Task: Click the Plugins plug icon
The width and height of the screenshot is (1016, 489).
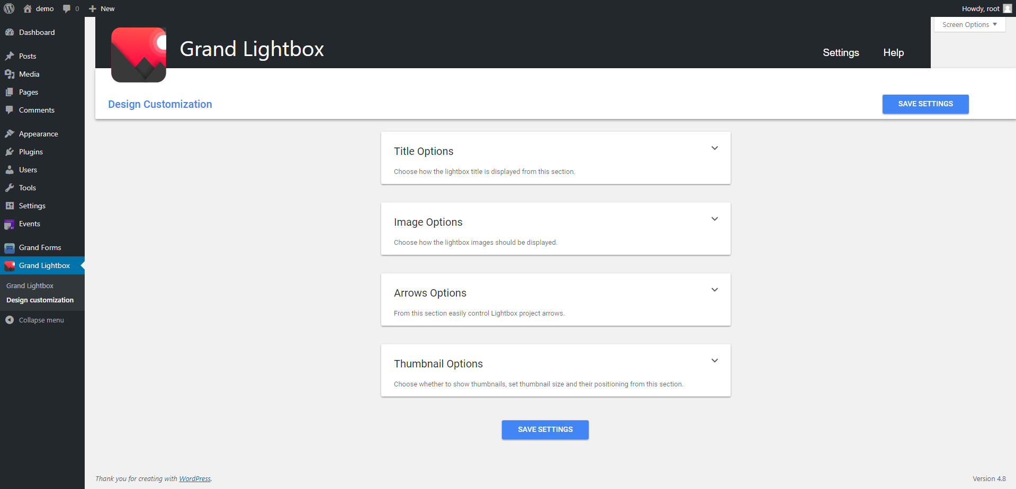Action: 10,152
